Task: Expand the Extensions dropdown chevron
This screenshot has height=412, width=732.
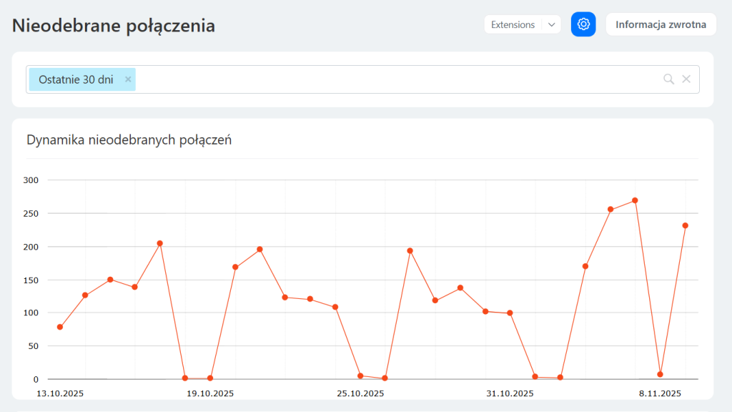Action: point(551,24)
